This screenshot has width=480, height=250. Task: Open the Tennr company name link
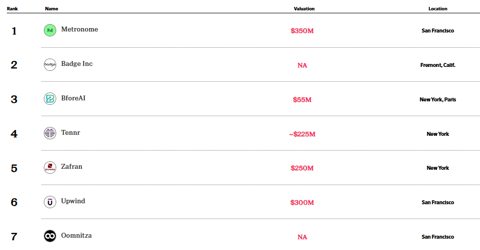[70, 132]
